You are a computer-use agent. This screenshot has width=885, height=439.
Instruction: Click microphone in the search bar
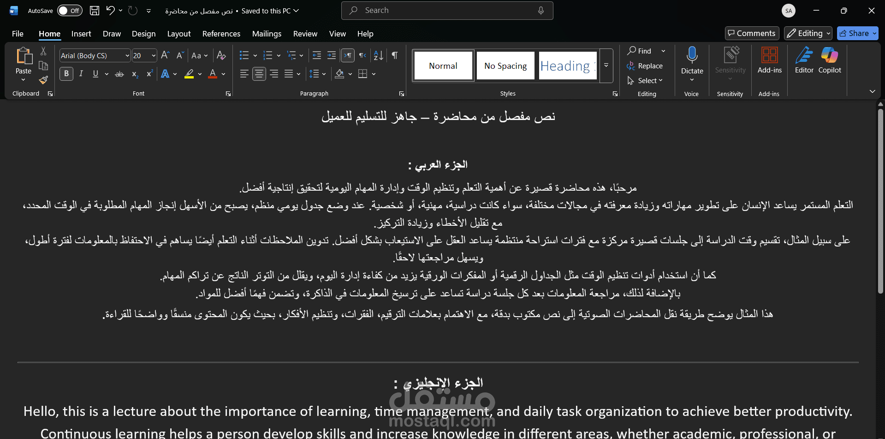click(x=541, y=11)
